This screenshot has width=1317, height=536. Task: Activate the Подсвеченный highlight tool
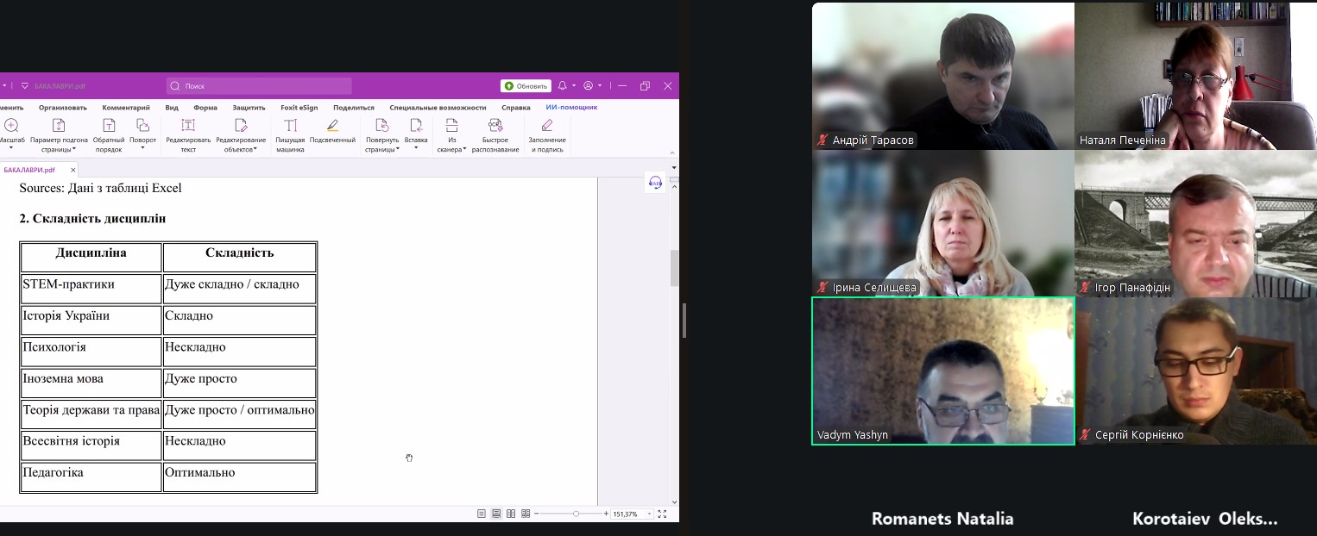(x=332, y=133)
